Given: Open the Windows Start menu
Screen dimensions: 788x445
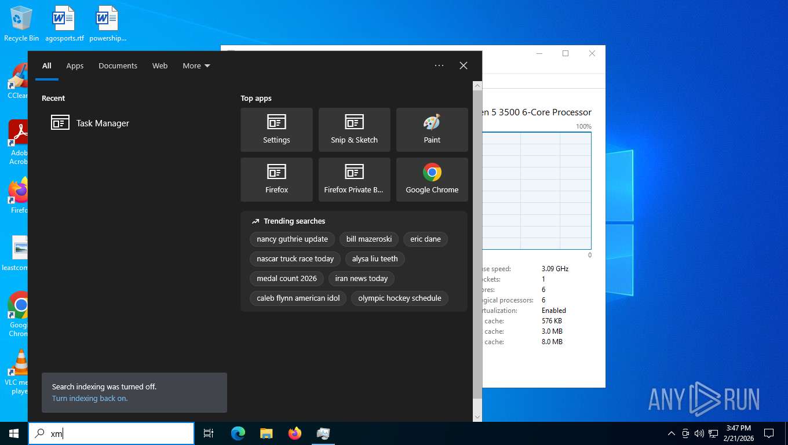Looking at the screenshot, I should point(14,433).
